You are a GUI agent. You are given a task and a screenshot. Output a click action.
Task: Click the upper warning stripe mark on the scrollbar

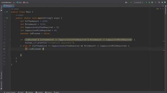[x=164, y=41]
